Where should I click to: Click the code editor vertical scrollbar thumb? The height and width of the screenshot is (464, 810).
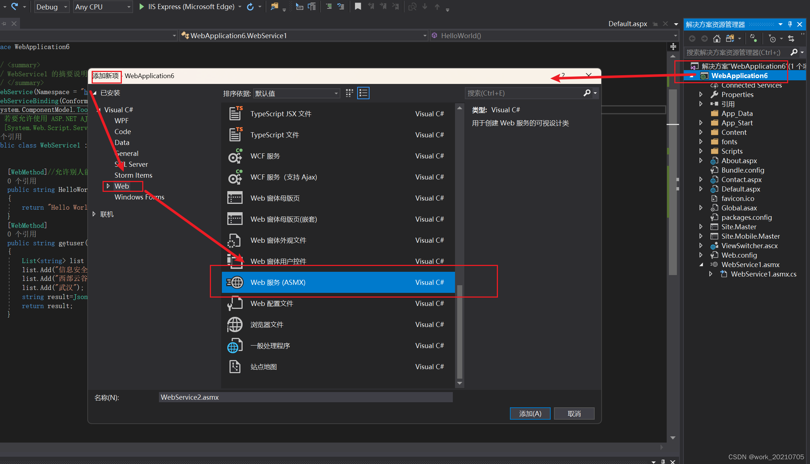pos(673,182)
